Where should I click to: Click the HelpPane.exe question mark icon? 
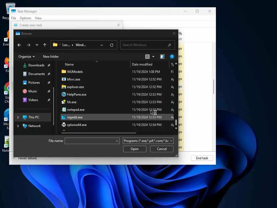click(64, 95)
